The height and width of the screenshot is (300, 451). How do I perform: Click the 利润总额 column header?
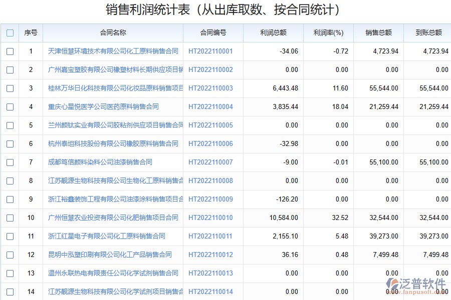pos(273,33)
